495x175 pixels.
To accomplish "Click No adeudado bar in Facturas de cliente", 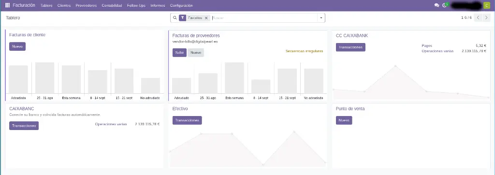I will [x=151, y=86].
